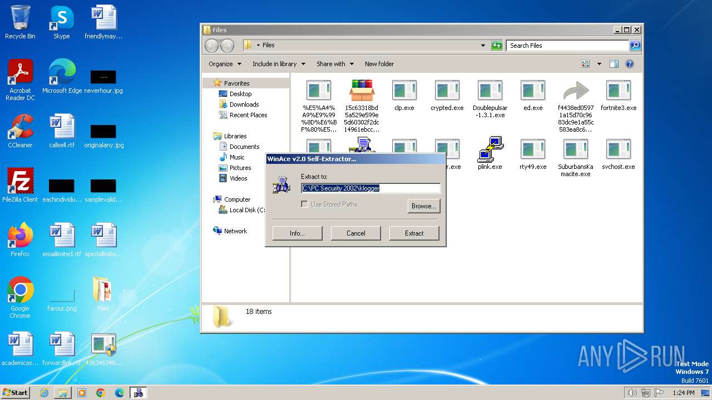Open Desktop under Favorites
Screen dimensions: 712x400
(x=240, y=94)
